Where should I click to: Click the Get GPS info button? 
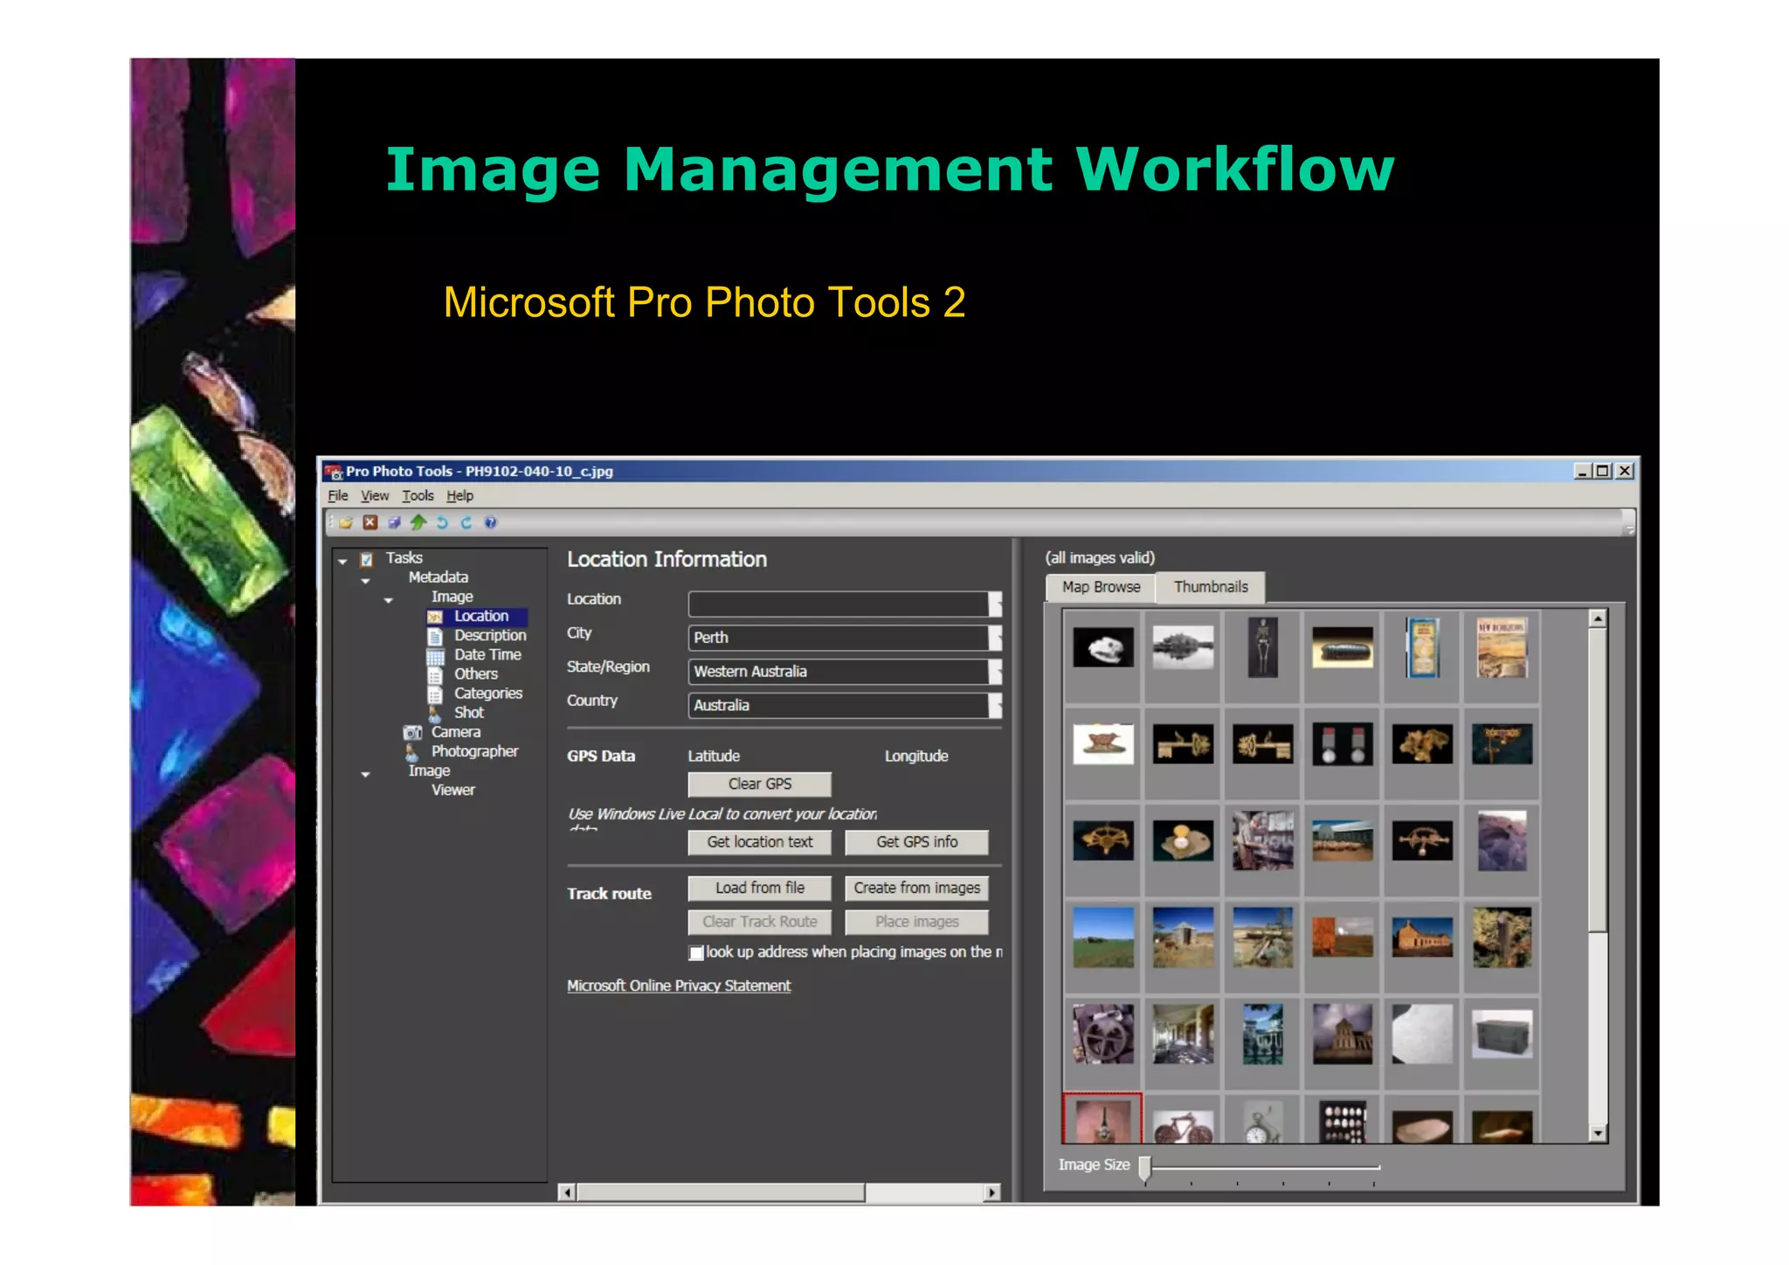point(917,842)
